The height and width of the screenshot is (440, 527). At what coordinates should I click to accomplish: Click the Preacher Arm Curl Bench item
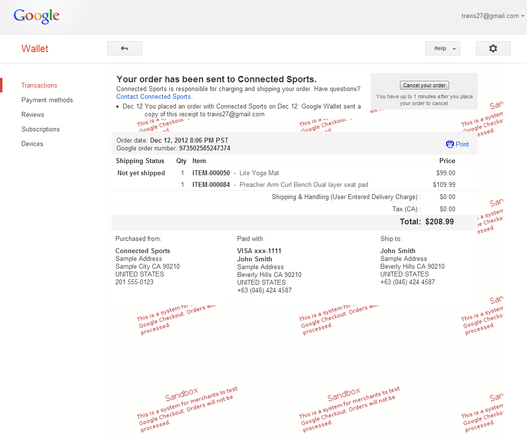point(303,185)
